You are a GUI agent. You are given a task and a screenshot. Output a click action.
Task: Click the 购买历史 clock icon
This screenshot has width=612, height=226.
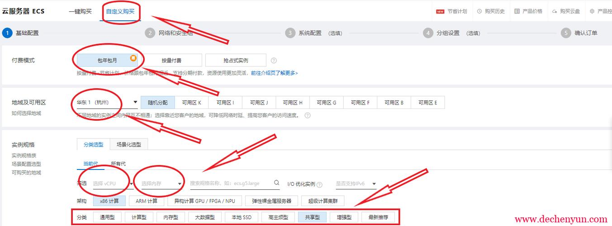point(479,11)
